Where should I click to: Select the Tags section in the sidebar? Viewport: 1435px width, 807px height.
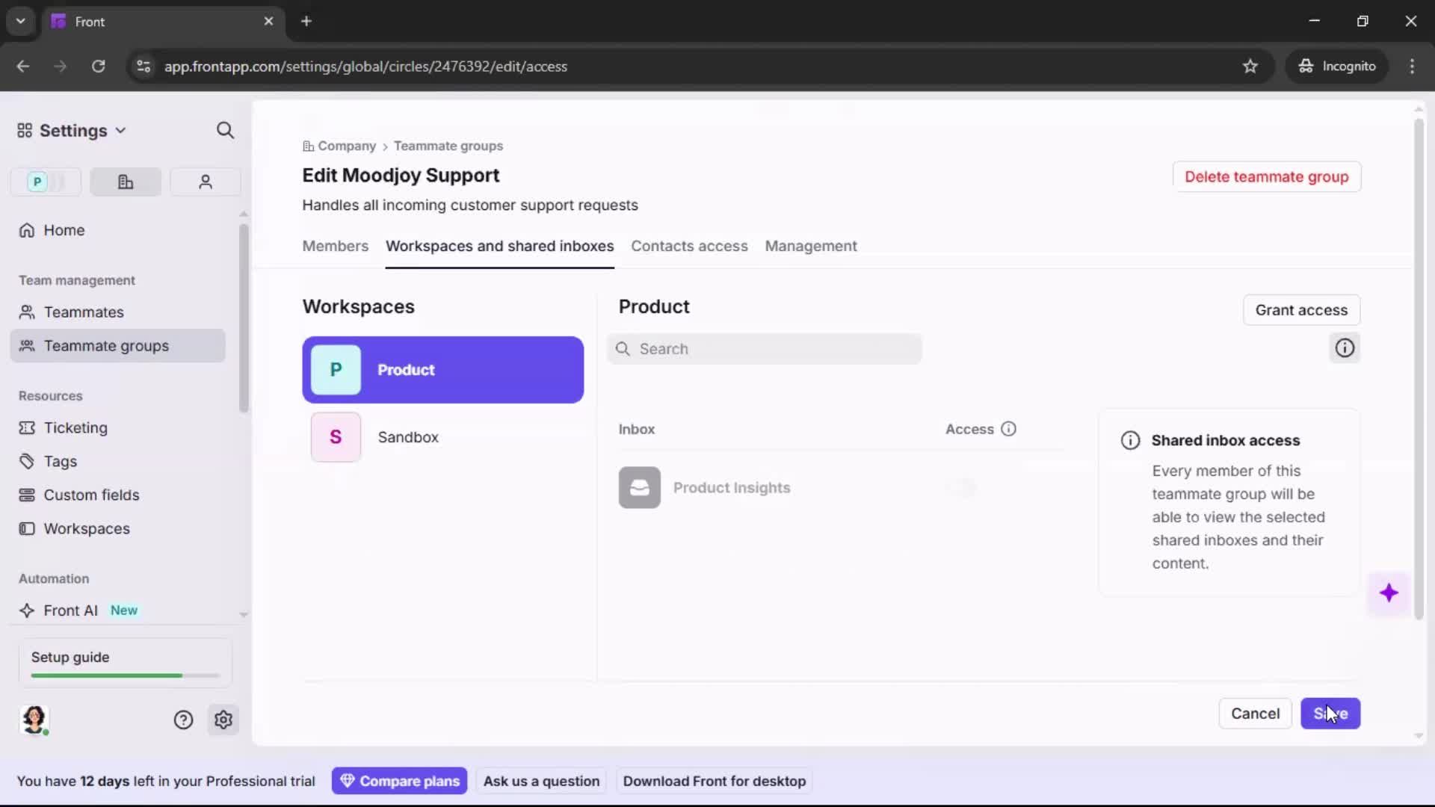click(x=59, y=461)
